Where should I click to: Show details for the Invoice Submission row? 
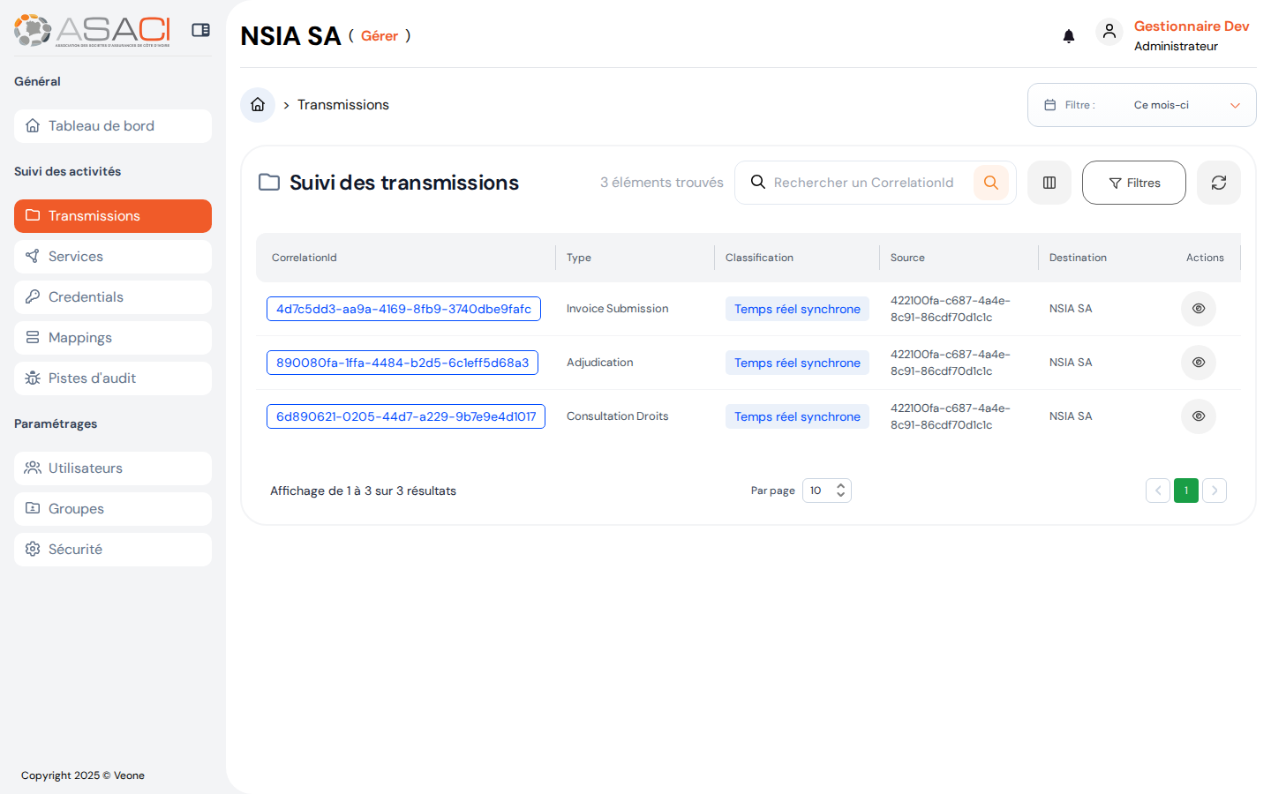coord(1198,308)
